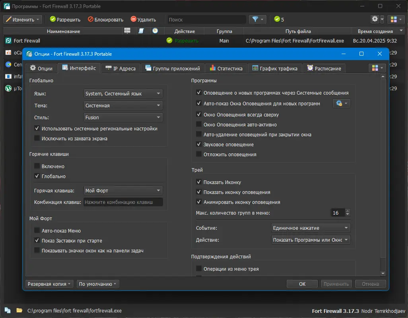Increase max group count with the stepper arrow
Image resolution: width=408 pixels, height=318 pixels.
347,211
